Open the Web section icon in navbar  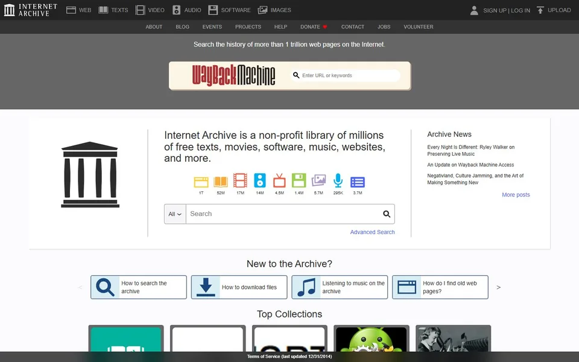point(71,10)
